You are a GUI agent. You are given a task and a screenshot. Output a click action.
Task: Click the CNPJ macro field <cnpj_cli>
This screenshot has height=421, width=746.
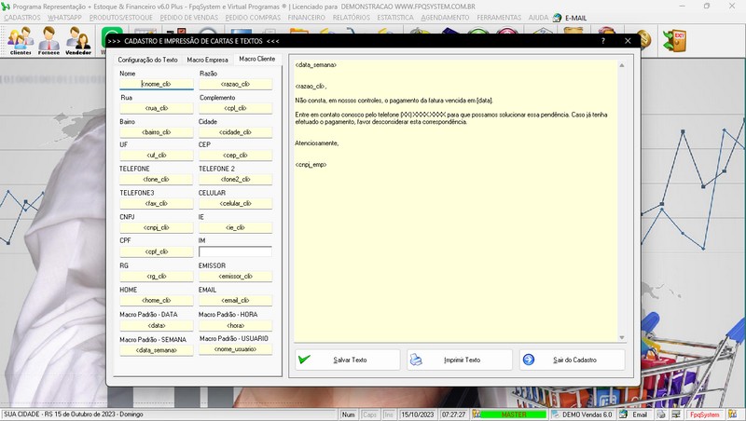(x=157, y=227)
